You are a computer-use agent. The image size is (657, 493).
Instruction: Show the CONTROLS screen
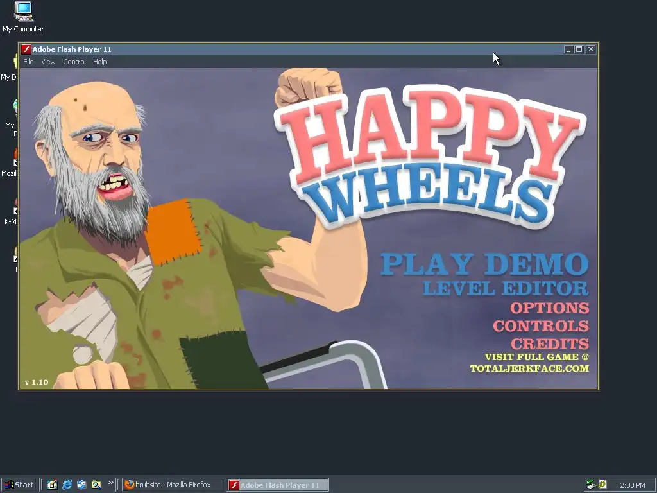[541, 326]
